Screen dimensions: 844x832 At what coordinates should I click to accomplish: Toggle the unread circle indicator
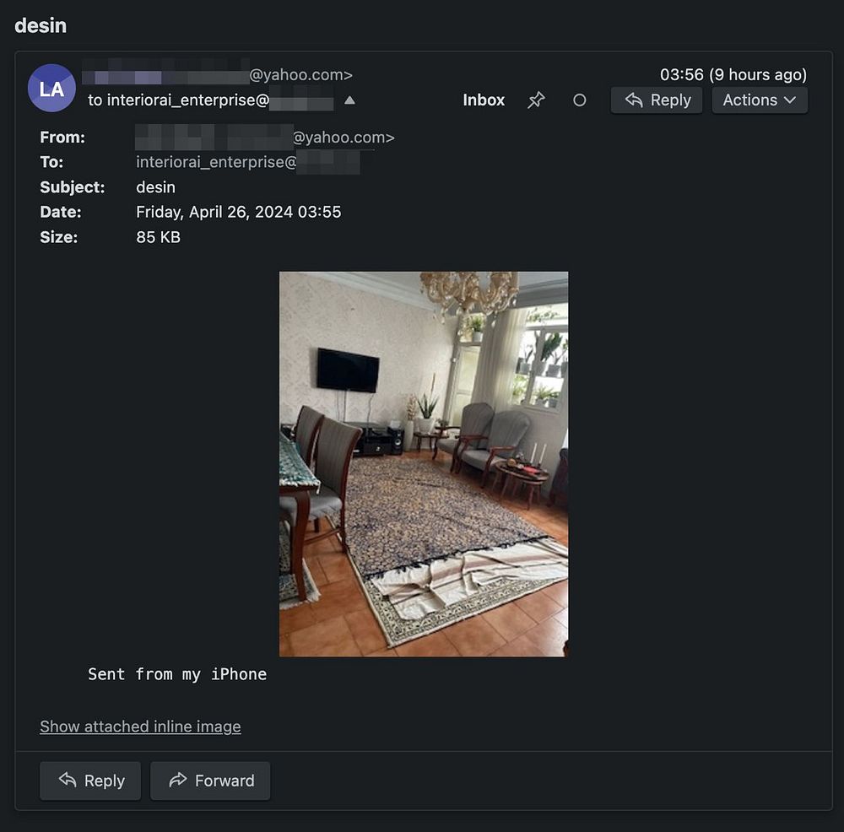pyautogui.click(x=579, y=100)
